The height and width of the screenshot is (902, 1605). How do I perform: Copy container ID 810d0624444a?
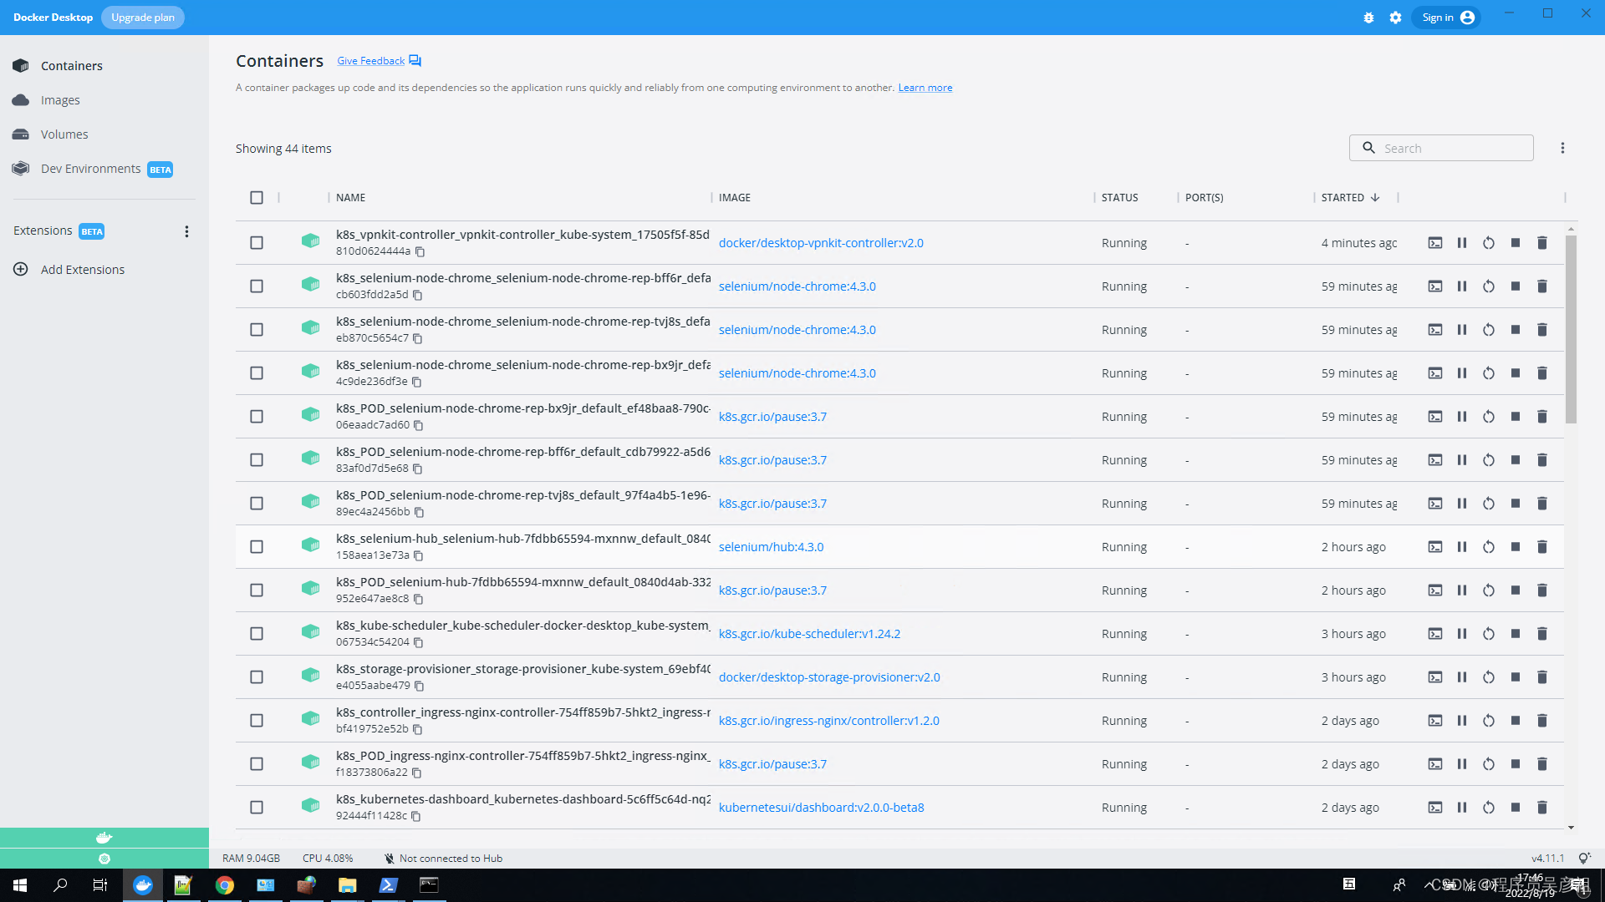(x=420, y=251)
